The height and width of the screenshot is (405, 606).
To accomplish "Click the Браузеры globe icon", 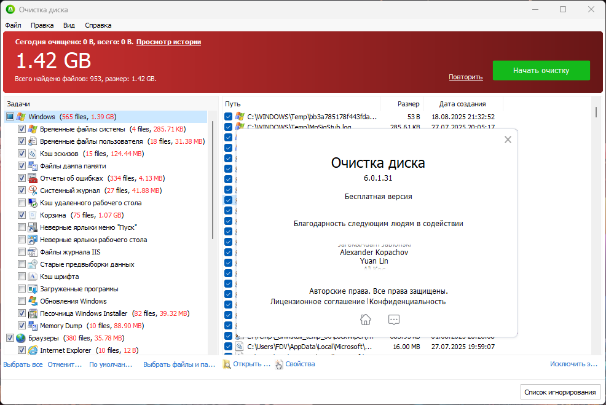I will 22,338.
